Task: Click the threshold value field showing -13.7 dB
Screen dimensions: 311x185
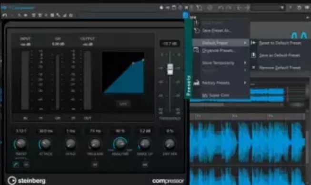Action: coord(170,44)
